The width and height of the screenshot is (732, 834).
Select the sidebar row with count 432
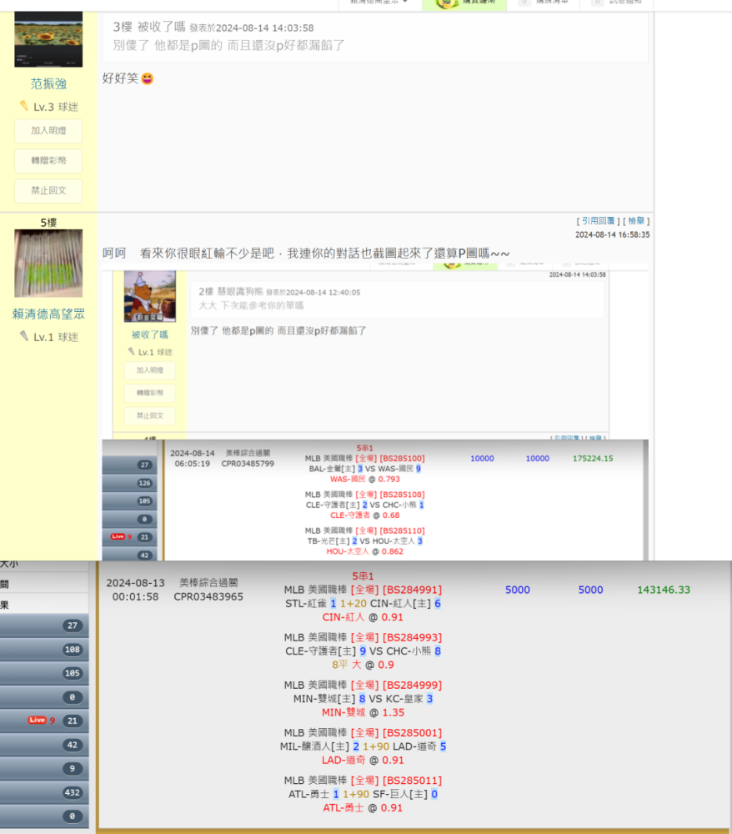tap(44, 792)
